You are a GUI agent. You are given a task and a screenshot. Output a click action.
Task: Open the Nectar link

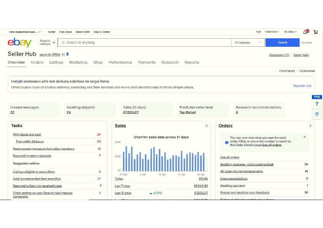[52, 32]
